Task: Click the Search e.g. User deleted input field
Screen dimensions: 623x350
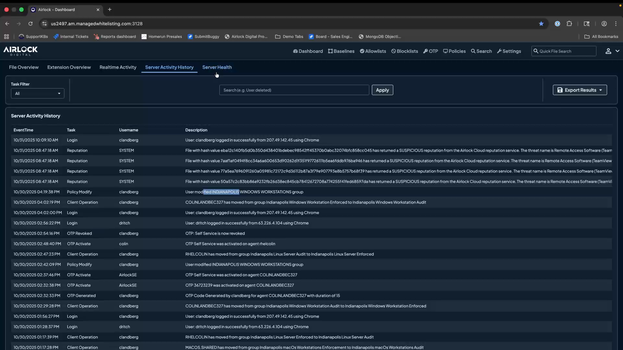Action: tap(294, 90)
